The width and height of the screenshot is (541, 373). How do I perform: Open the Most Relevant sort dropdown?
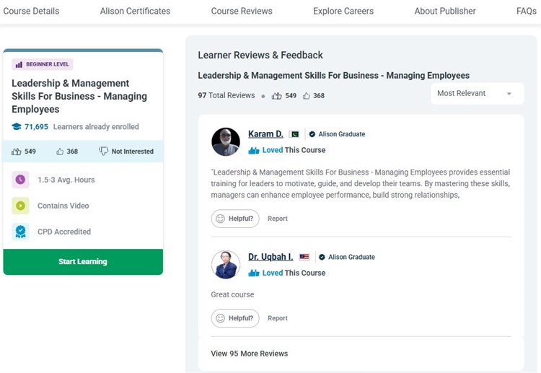pyautogui.click(x=478, y=94)
